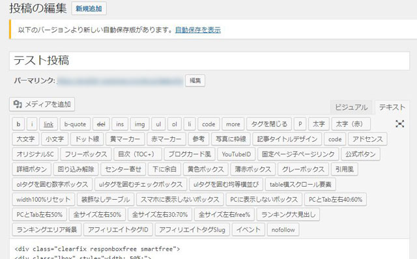Click the i italic quicktag button

[32, 124]
